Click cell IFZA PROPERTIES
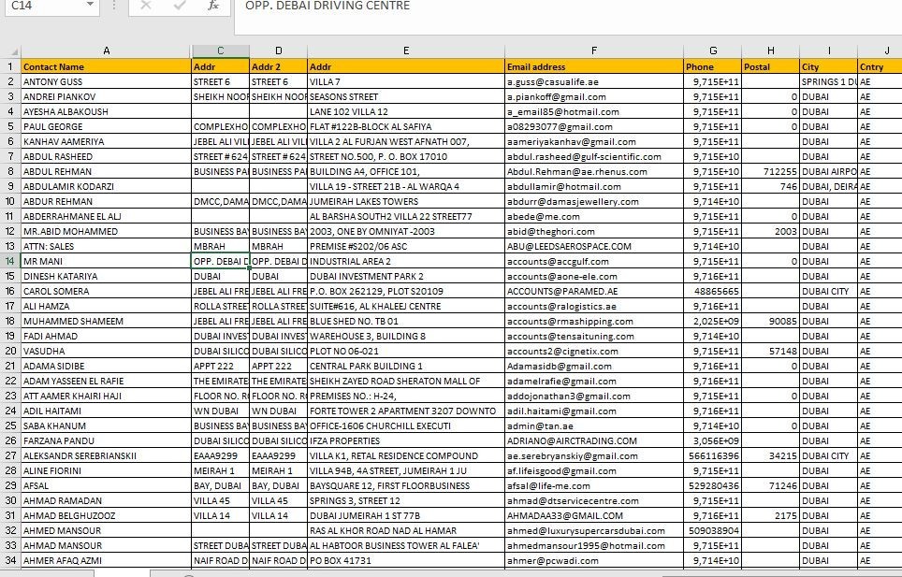The image size is (902, 577). (406, 440)
